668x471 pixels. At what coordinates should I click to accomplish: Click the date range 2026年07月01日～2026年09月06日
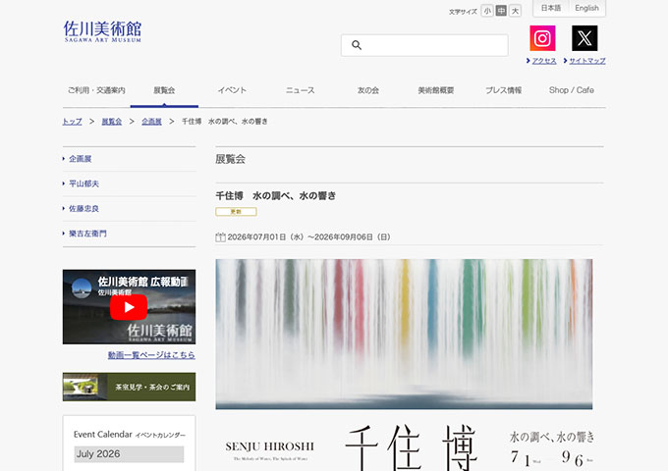tap(308, 237)
